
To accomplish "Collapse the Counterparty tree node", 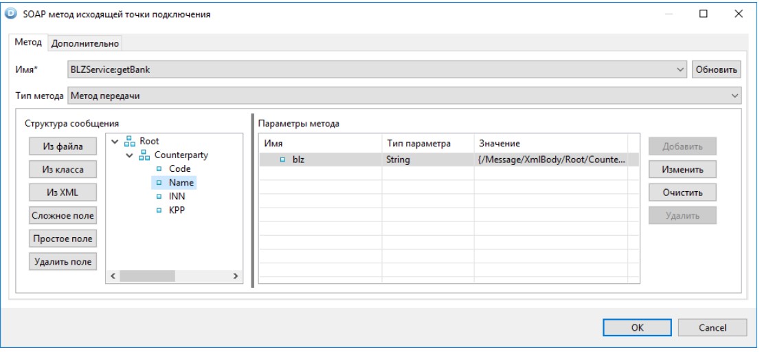I will pos(129,155).
